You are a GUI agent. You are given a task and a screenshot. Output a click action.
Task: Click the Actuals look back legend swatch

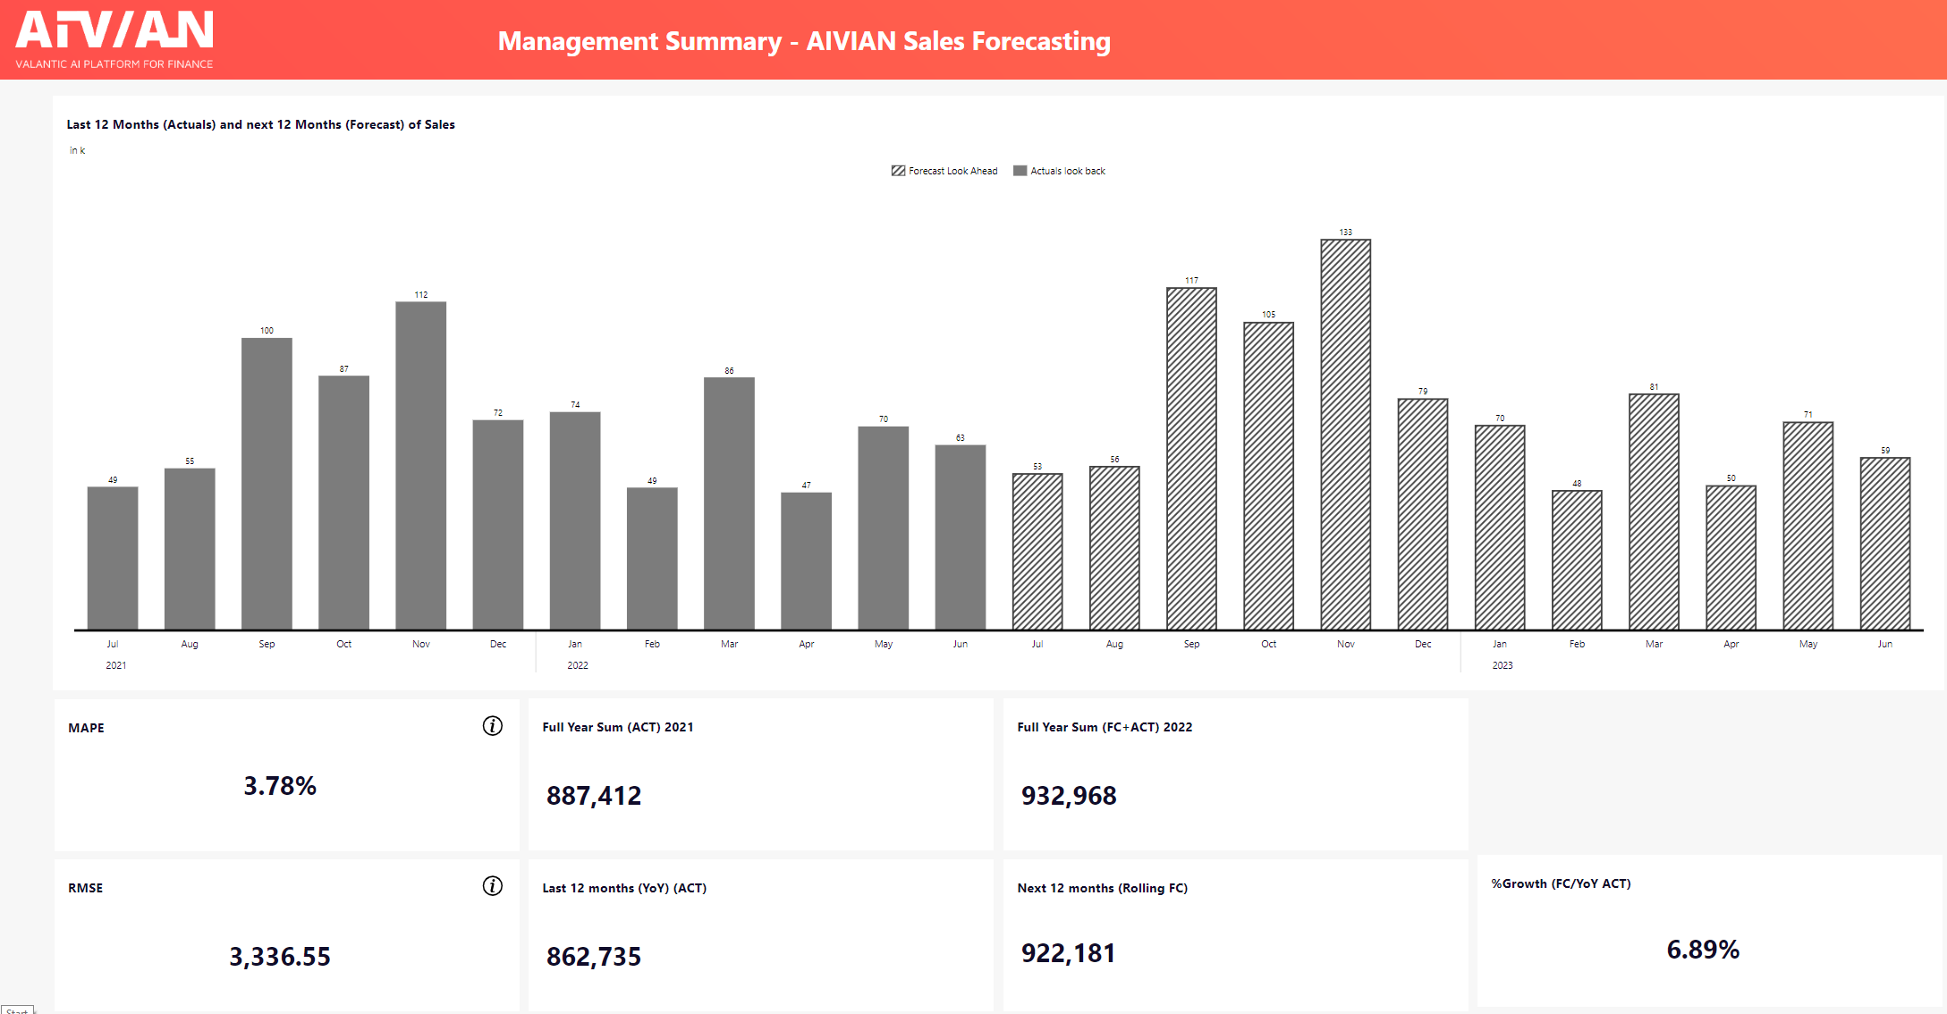tap(1020, 171)
